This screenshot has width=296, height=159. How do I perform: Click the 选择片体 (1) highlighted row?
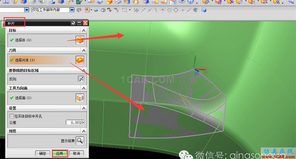pyautogui.click(x=43, y=60)
